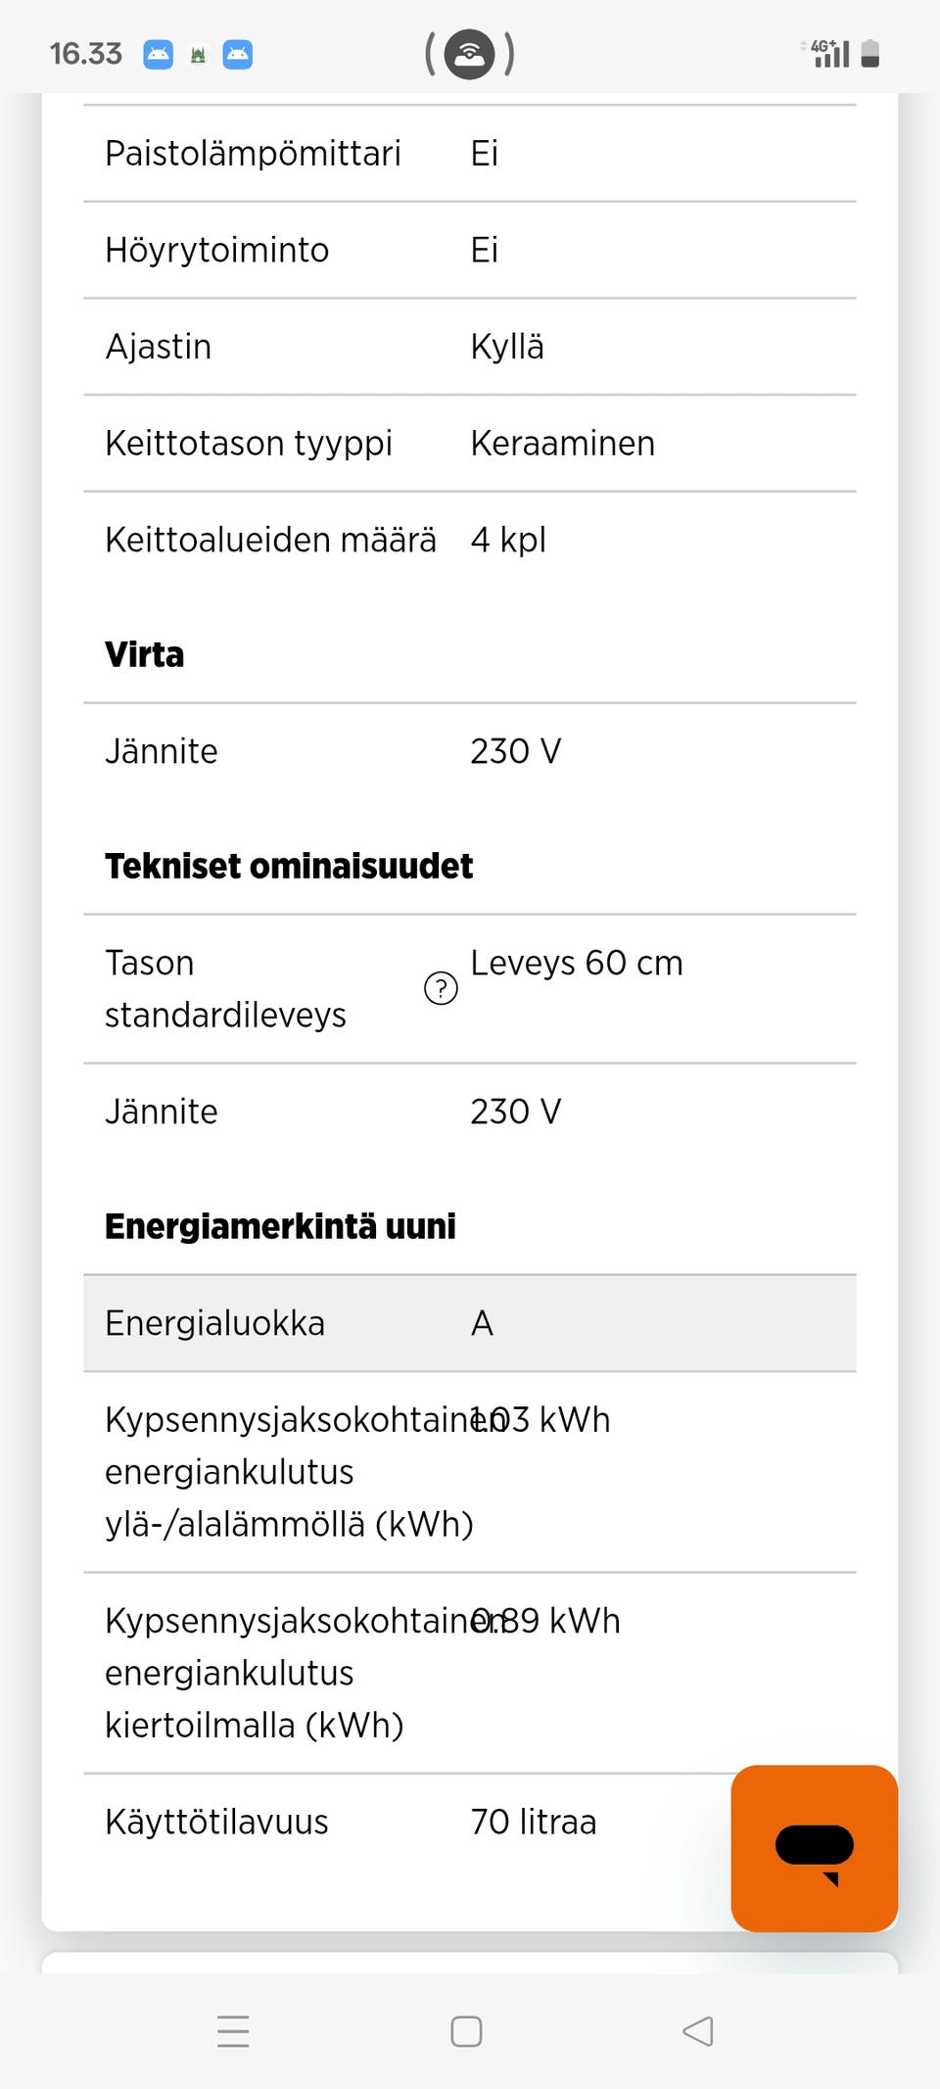Viewport: 940px width, 2089px height.
Task: Select the highlighted Energialuokka row
Action: click(470, 1323)
